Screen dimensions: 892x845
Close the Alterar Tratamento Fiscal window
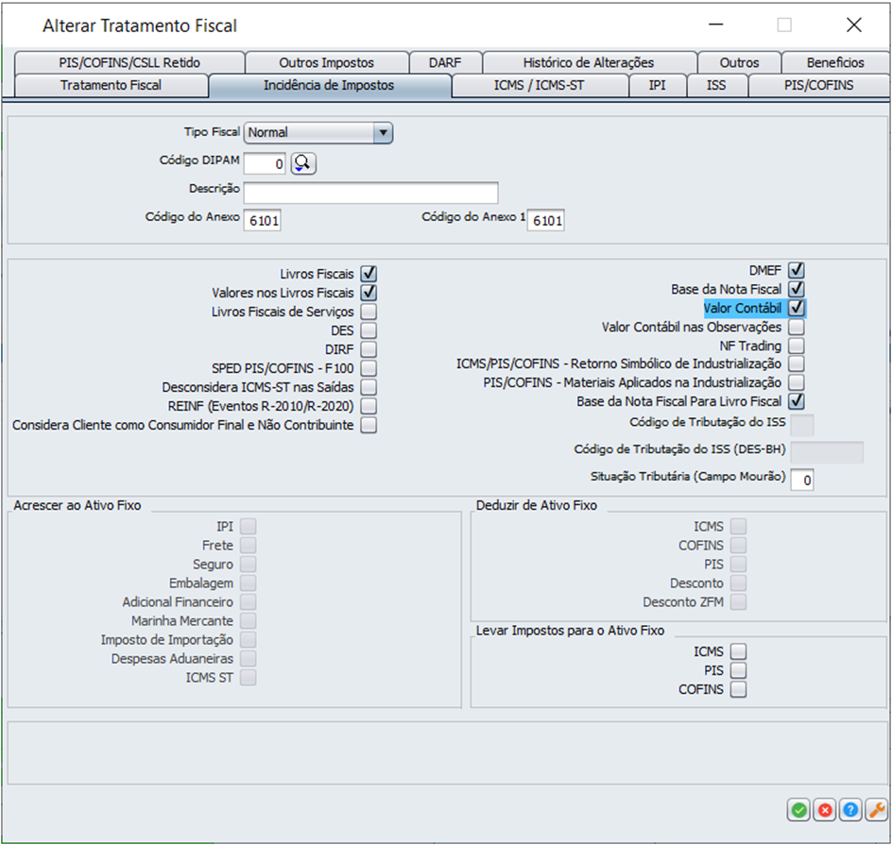[854, 25]
